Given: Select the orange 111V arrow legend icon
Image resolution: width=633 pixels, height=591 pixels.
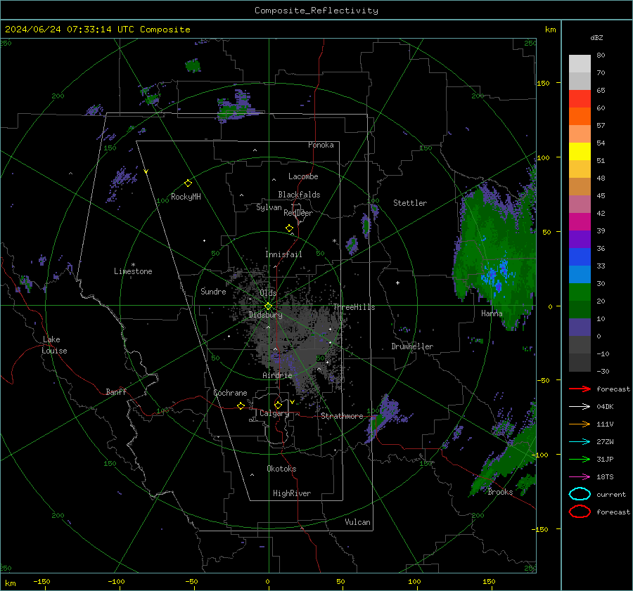Looking at the screenshot, I should pos(580,424).
